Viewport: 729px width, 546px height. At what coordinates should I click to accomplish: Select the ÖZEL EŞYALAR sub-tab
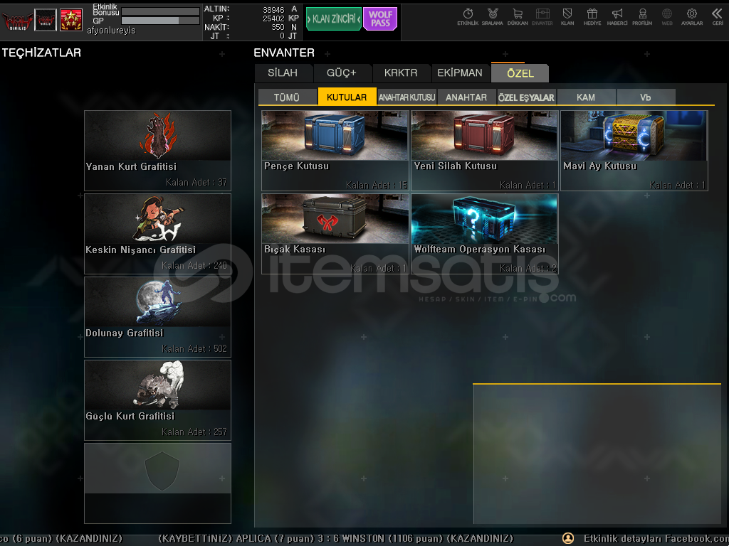[526, 97]
